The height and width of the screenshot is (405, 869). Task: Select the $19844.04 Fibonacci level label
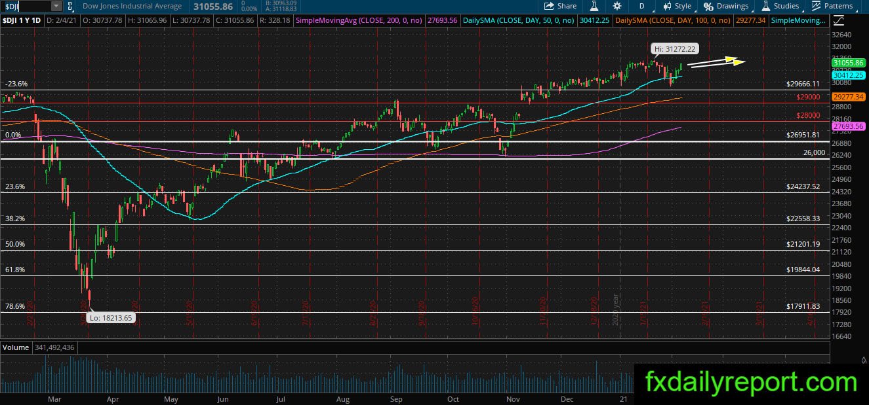tap(803, 270)
